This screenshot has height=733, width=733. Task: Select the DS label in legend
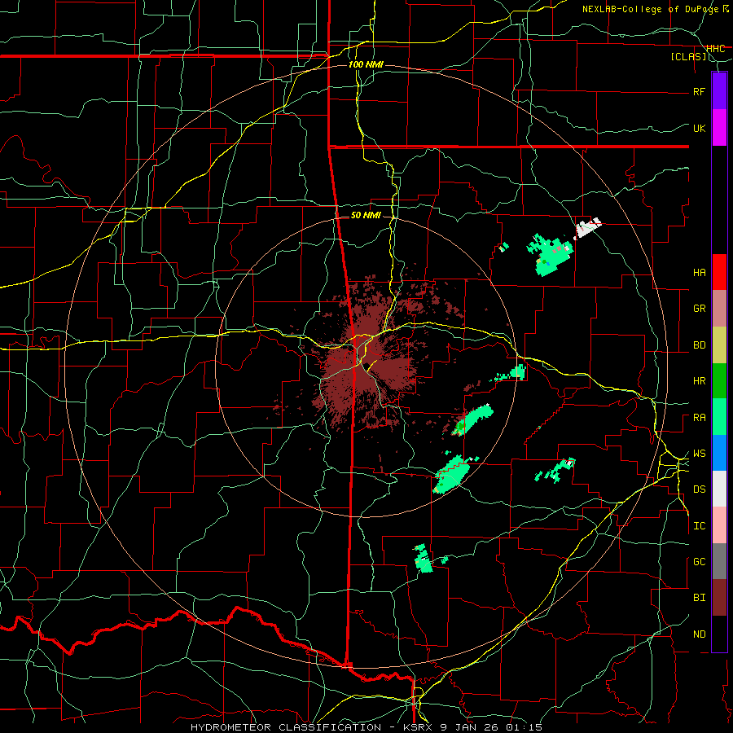click(699, 489)
